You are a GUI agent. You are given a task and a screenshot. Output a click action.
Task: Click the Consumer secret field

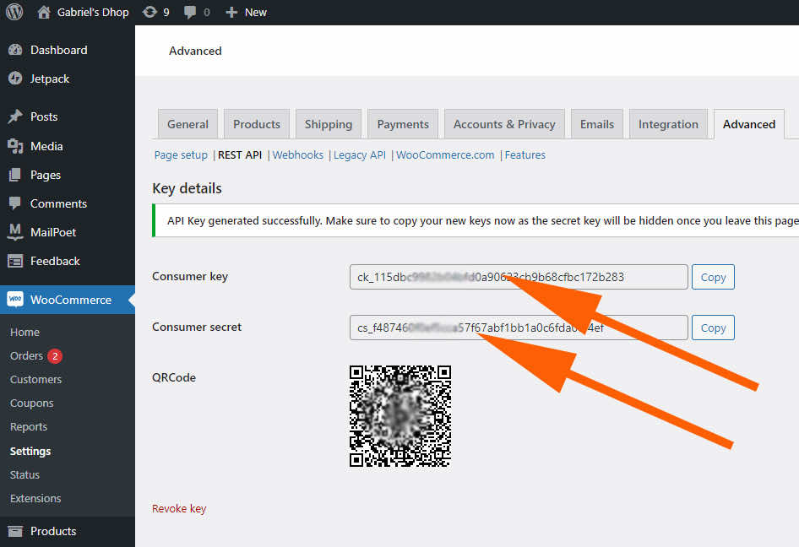pyautogui.click(x=519, y=328)
